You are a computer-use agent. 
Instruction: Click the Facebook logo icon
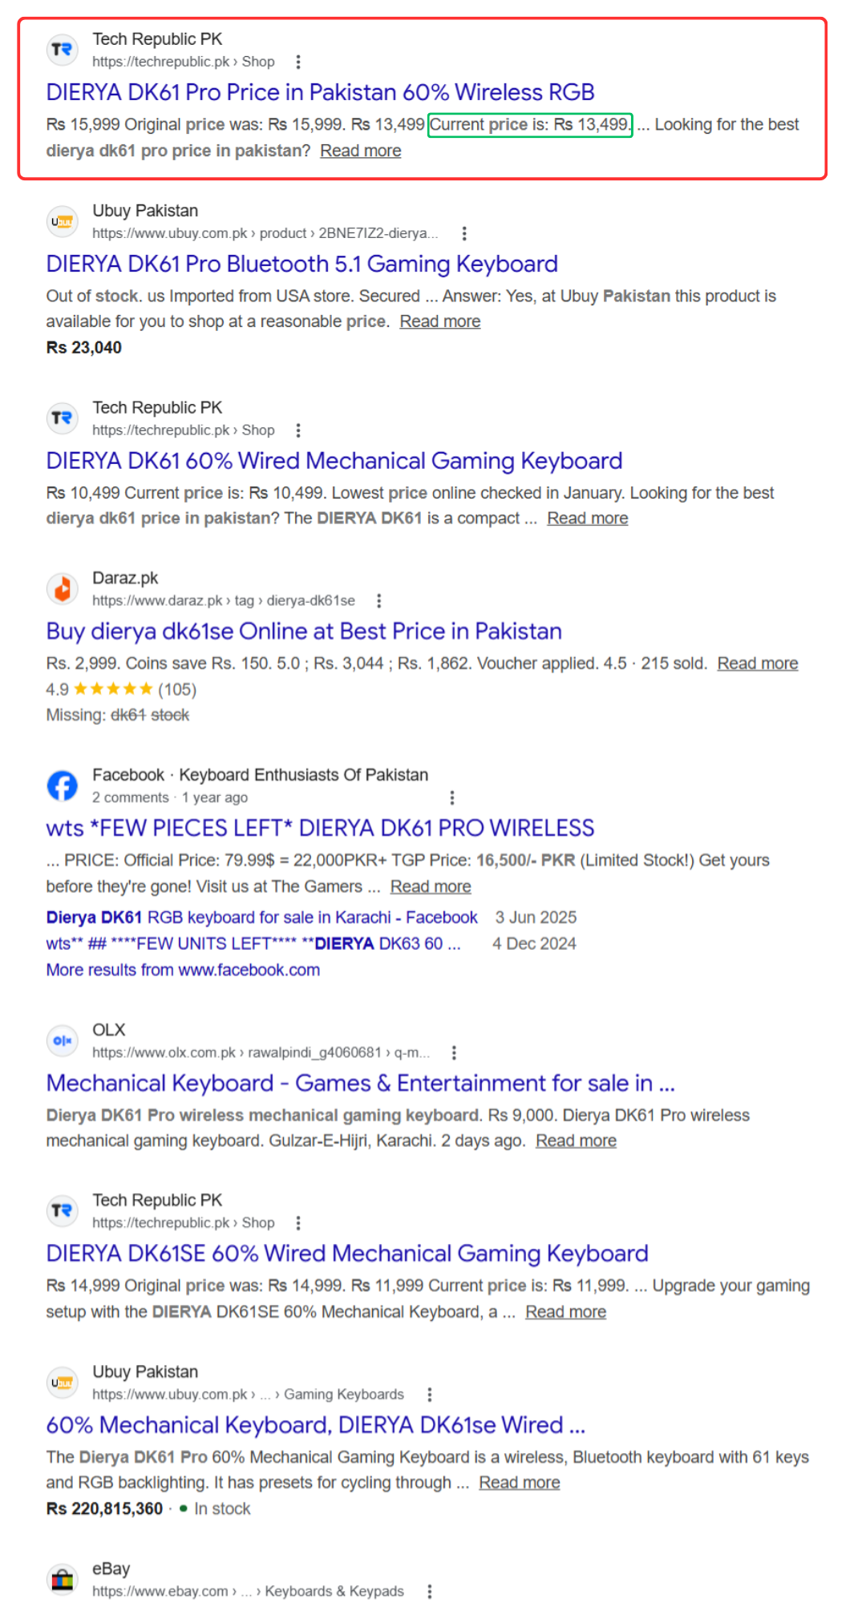pyautogui.click(x=62, y=786)
